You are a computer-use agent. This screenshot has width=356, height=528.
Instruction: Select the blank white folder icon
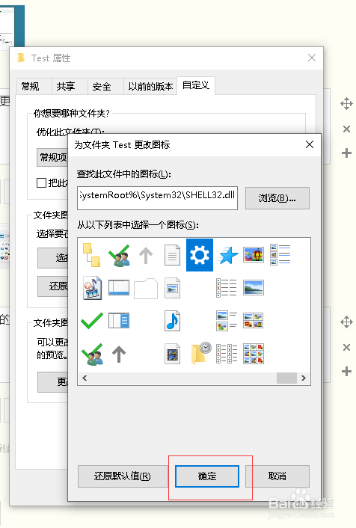pyautogui.click(x=146, y=289)
